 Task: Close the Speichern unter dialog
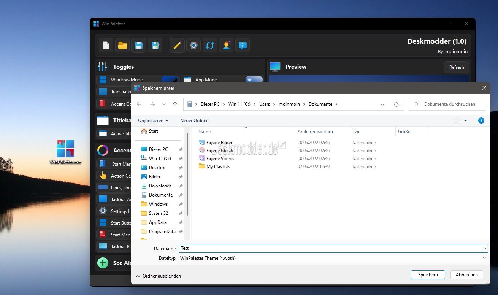coord(484,88)
